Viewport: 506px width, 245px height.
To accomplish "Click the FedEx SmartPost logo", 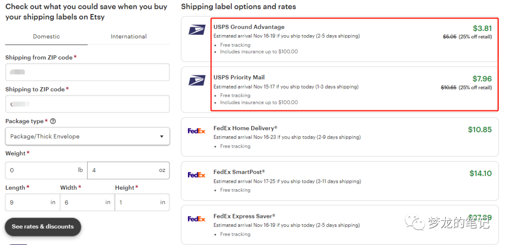I will pyautogui.click(x=196, y=175).
